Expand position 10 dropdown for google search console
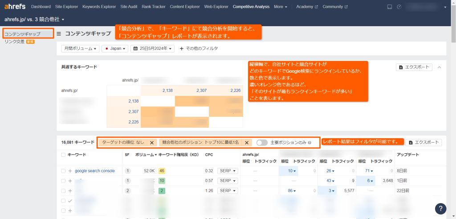Image resolution: width=456 pixels, height=219 pixels. (x=292, y=171)
